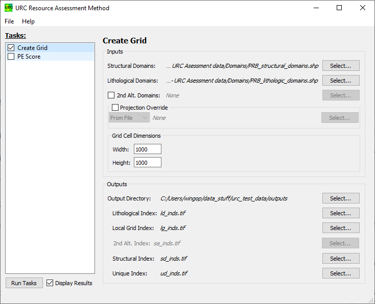
Task: Enable the 2nd Alt. Domains checkbox
Action: click(x=111, y=95)
